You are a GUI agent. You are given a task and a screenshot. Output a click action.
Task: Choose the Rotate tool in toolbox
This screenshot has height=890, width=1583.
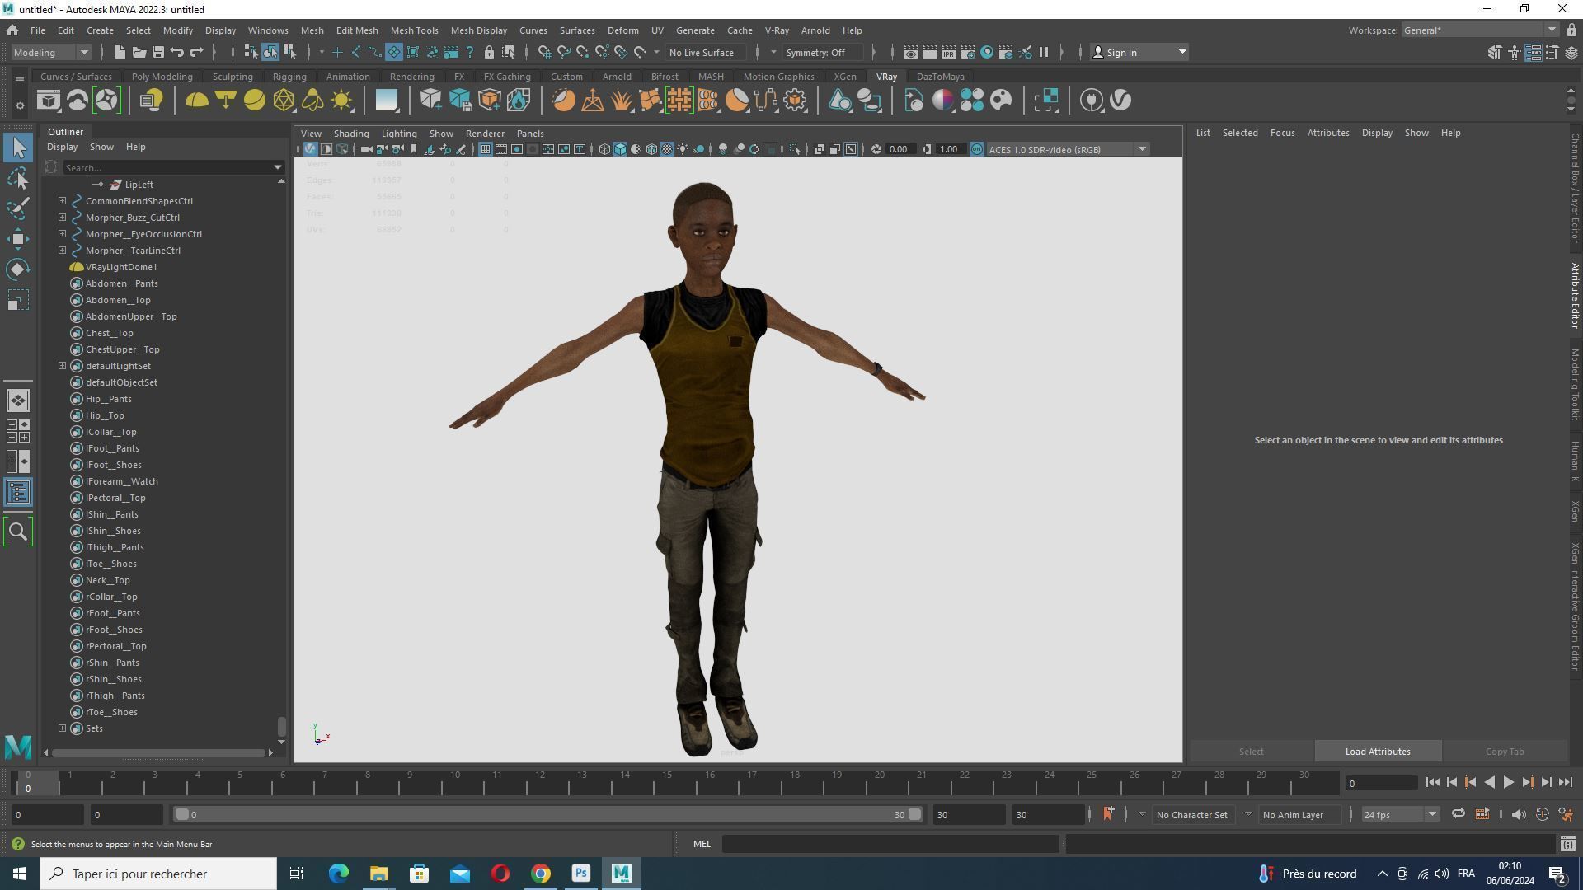tap(18, 269)
